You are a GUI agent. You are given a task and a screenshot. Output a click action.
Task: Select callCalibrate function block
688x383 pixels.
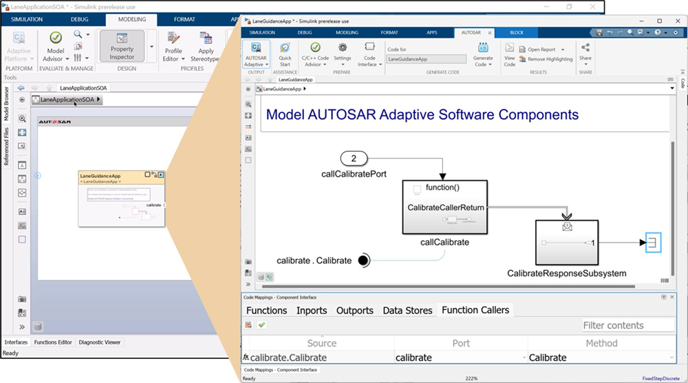click(x=444, y=207)
